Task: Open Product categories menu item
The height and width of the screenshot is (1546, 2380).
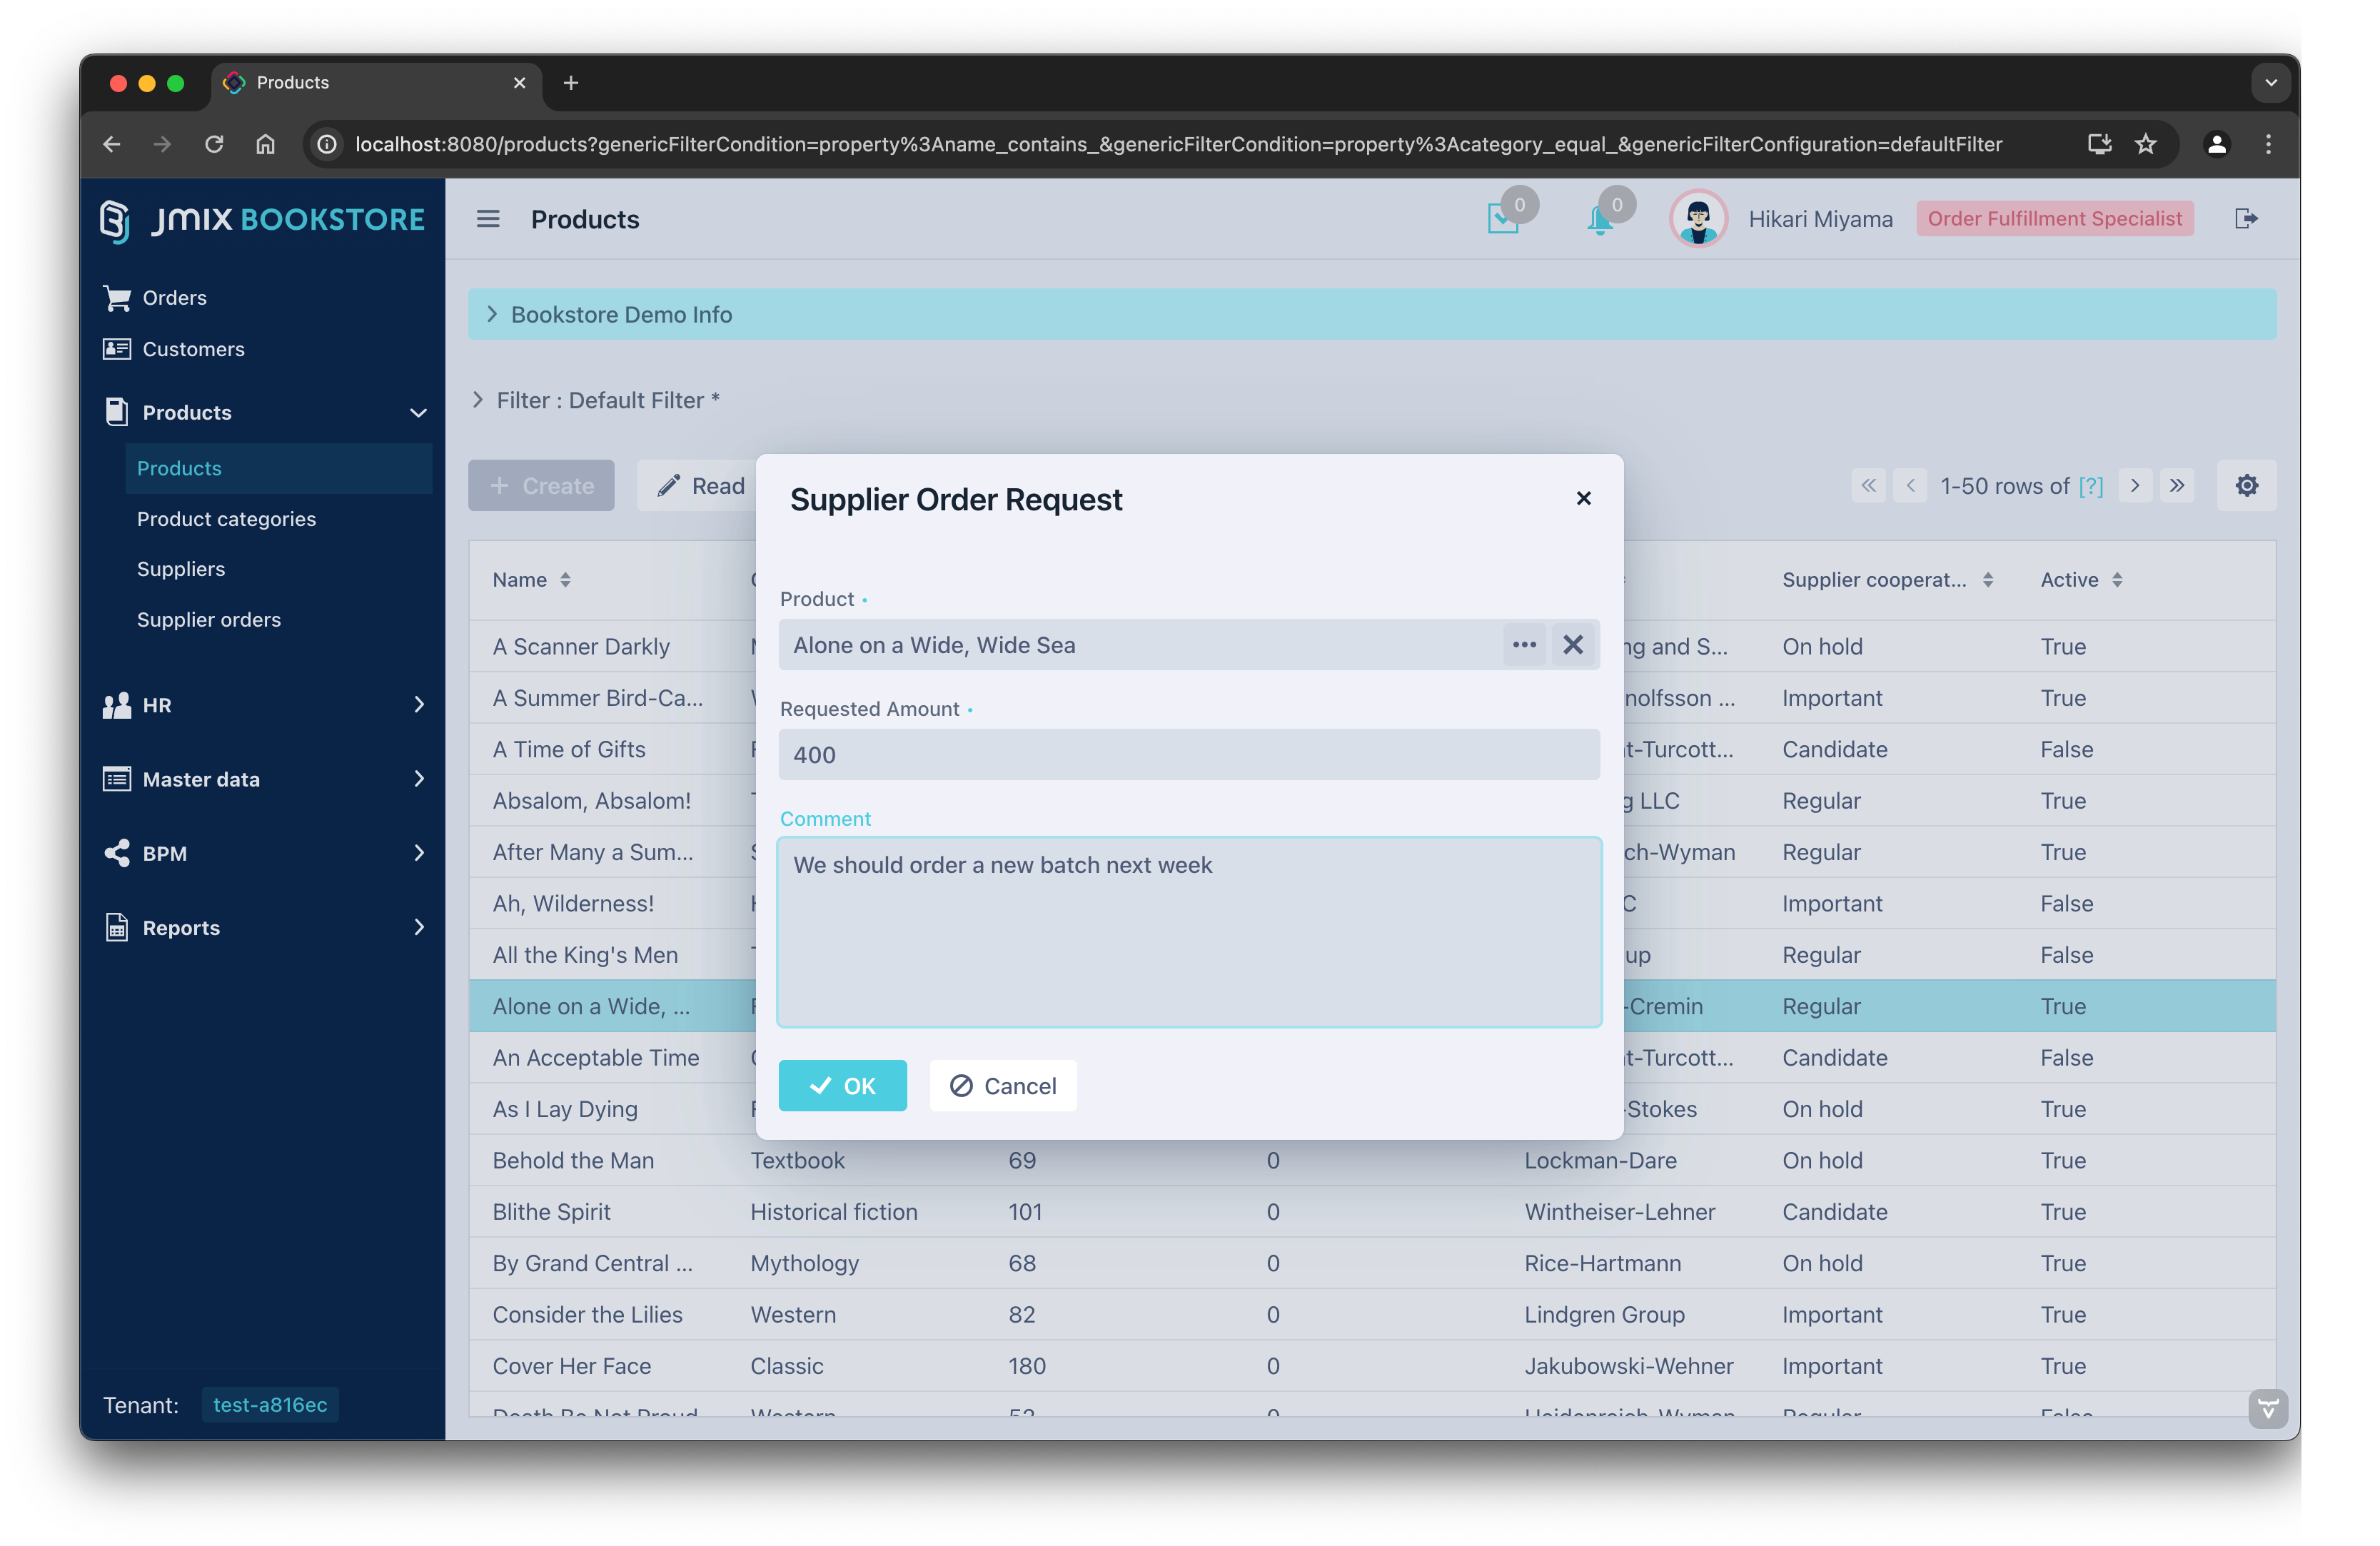Action: 226,519
